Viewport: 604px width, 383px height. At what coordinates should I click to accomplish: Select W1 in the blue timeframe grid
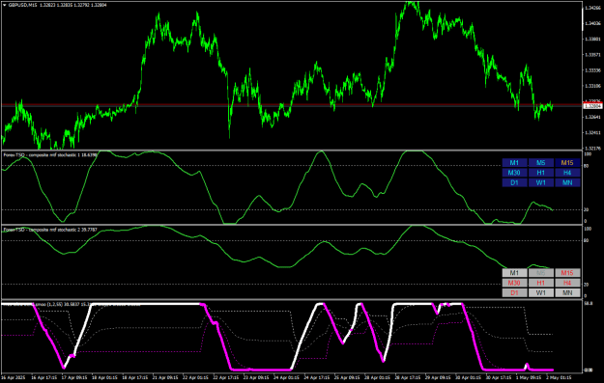point(541,183)
